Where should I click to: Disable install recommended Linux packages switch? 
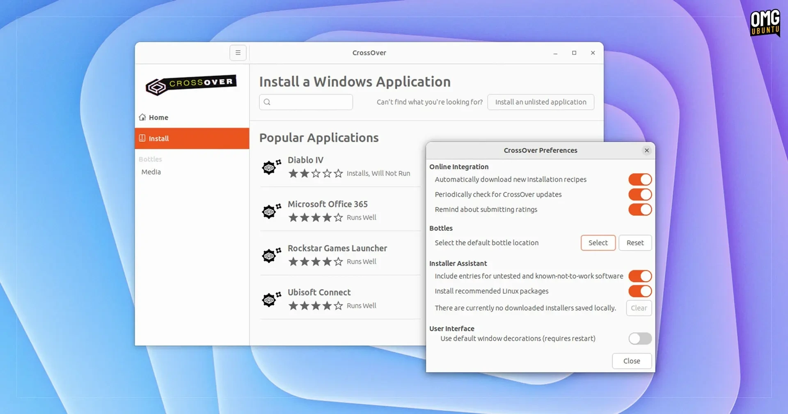pyautogui.click(x=640, y=291)
